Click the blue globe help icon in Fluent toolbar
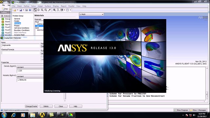This screenshot has height=118, width=210. [x=30, y=10]
